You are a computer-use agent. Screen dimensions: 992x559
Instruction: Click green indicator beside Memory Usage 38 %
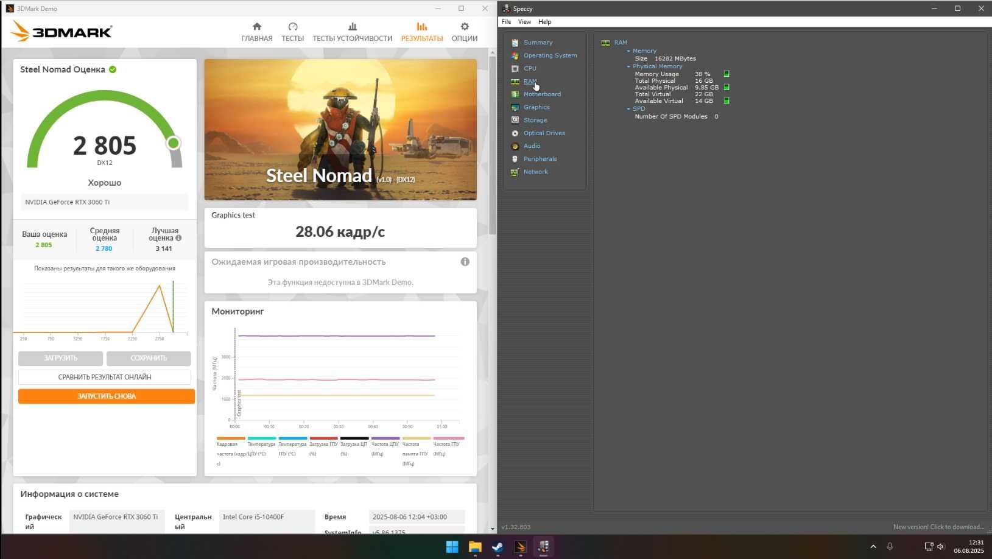[726, 74]
